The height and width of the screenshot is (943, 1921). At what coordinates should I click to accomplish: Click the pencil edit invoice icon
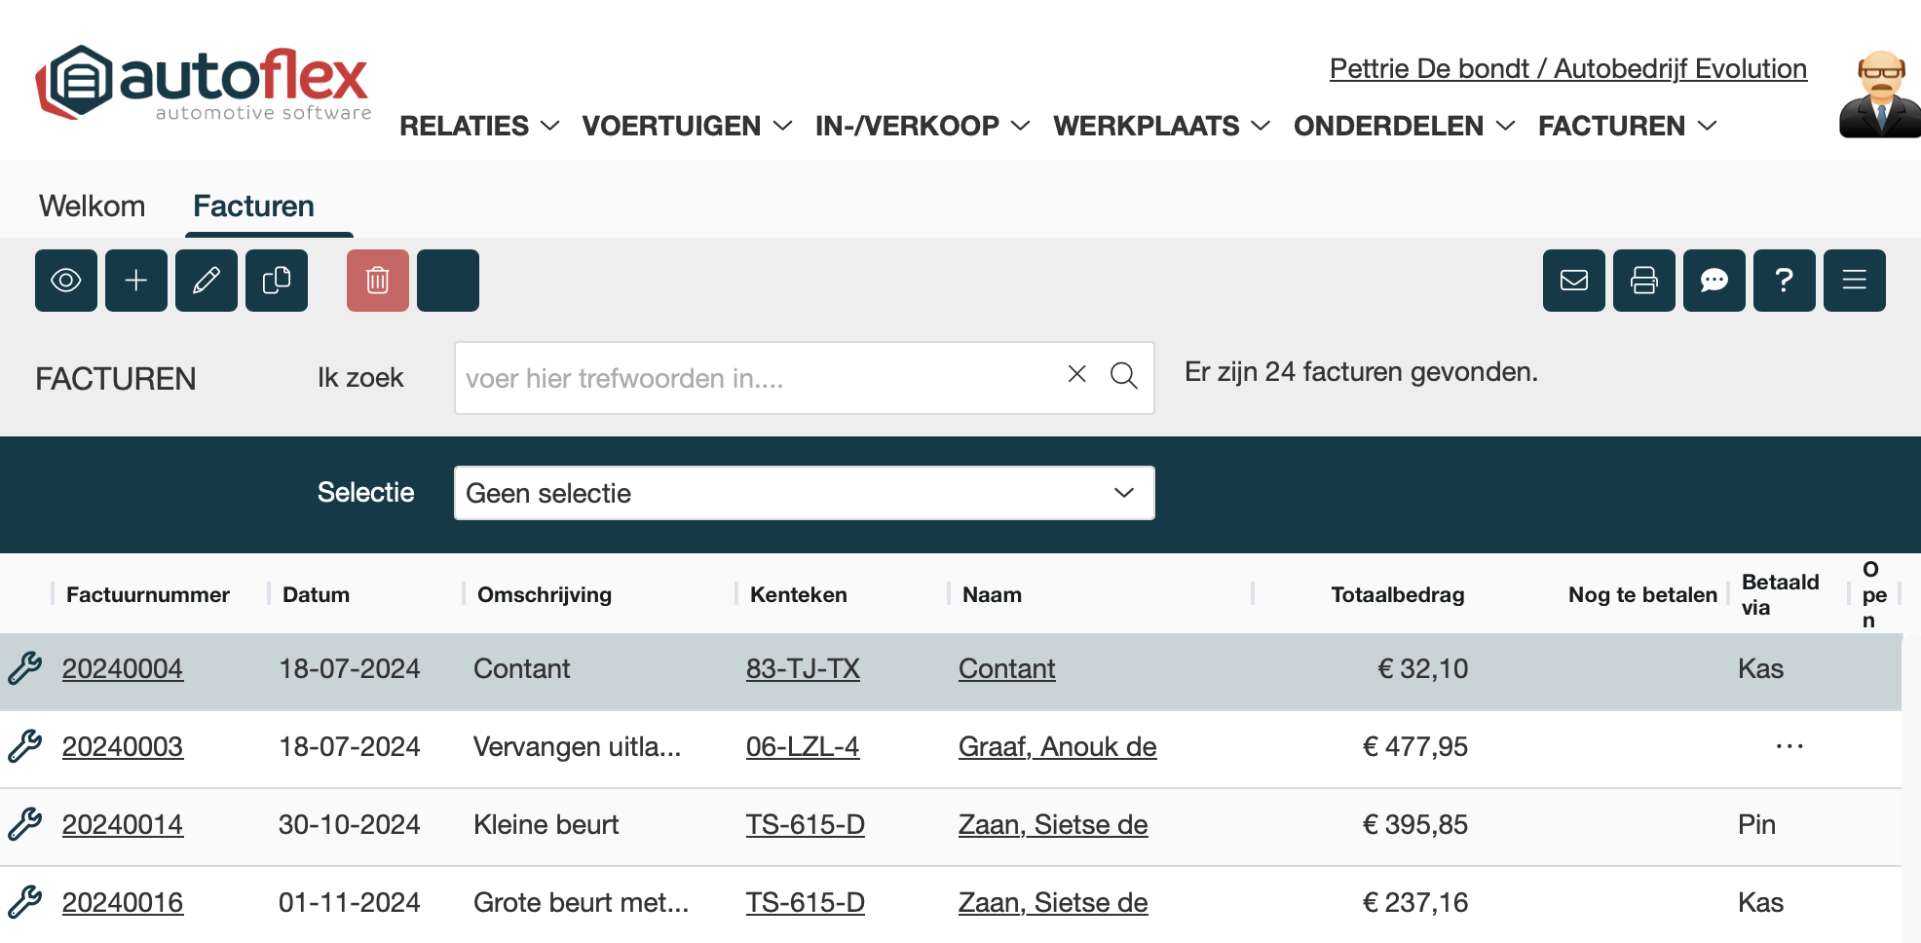207,281
